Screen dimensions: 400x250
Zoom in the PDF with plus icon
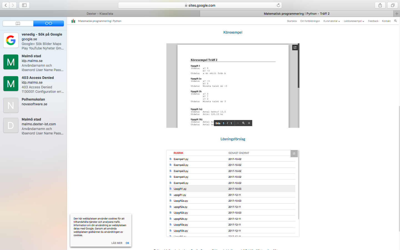coord(249,123)
